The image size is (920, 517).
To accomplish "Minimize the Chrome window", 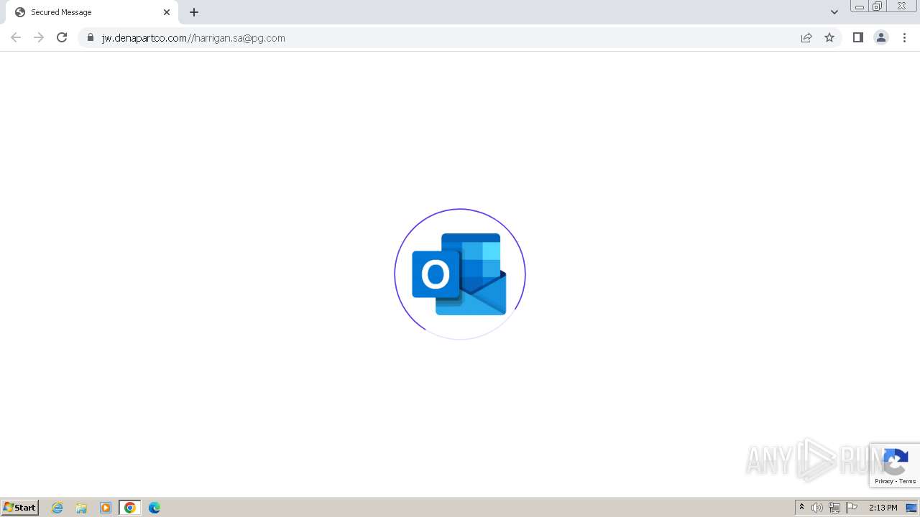I will tap(860, 6).
